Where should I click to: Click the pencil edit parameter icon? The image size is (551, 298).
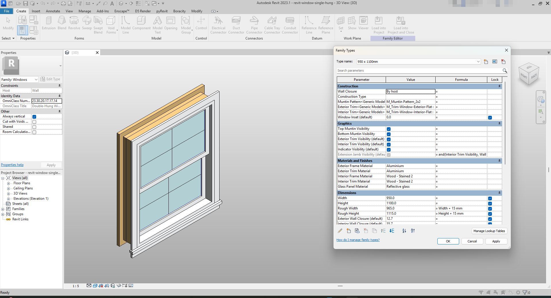340,231
